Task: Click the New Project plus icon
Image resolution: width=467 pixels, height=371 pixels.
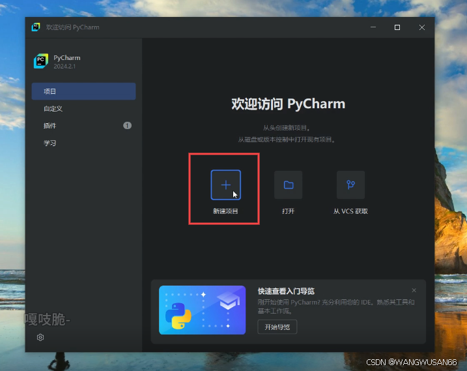Action: click(226, 185)
